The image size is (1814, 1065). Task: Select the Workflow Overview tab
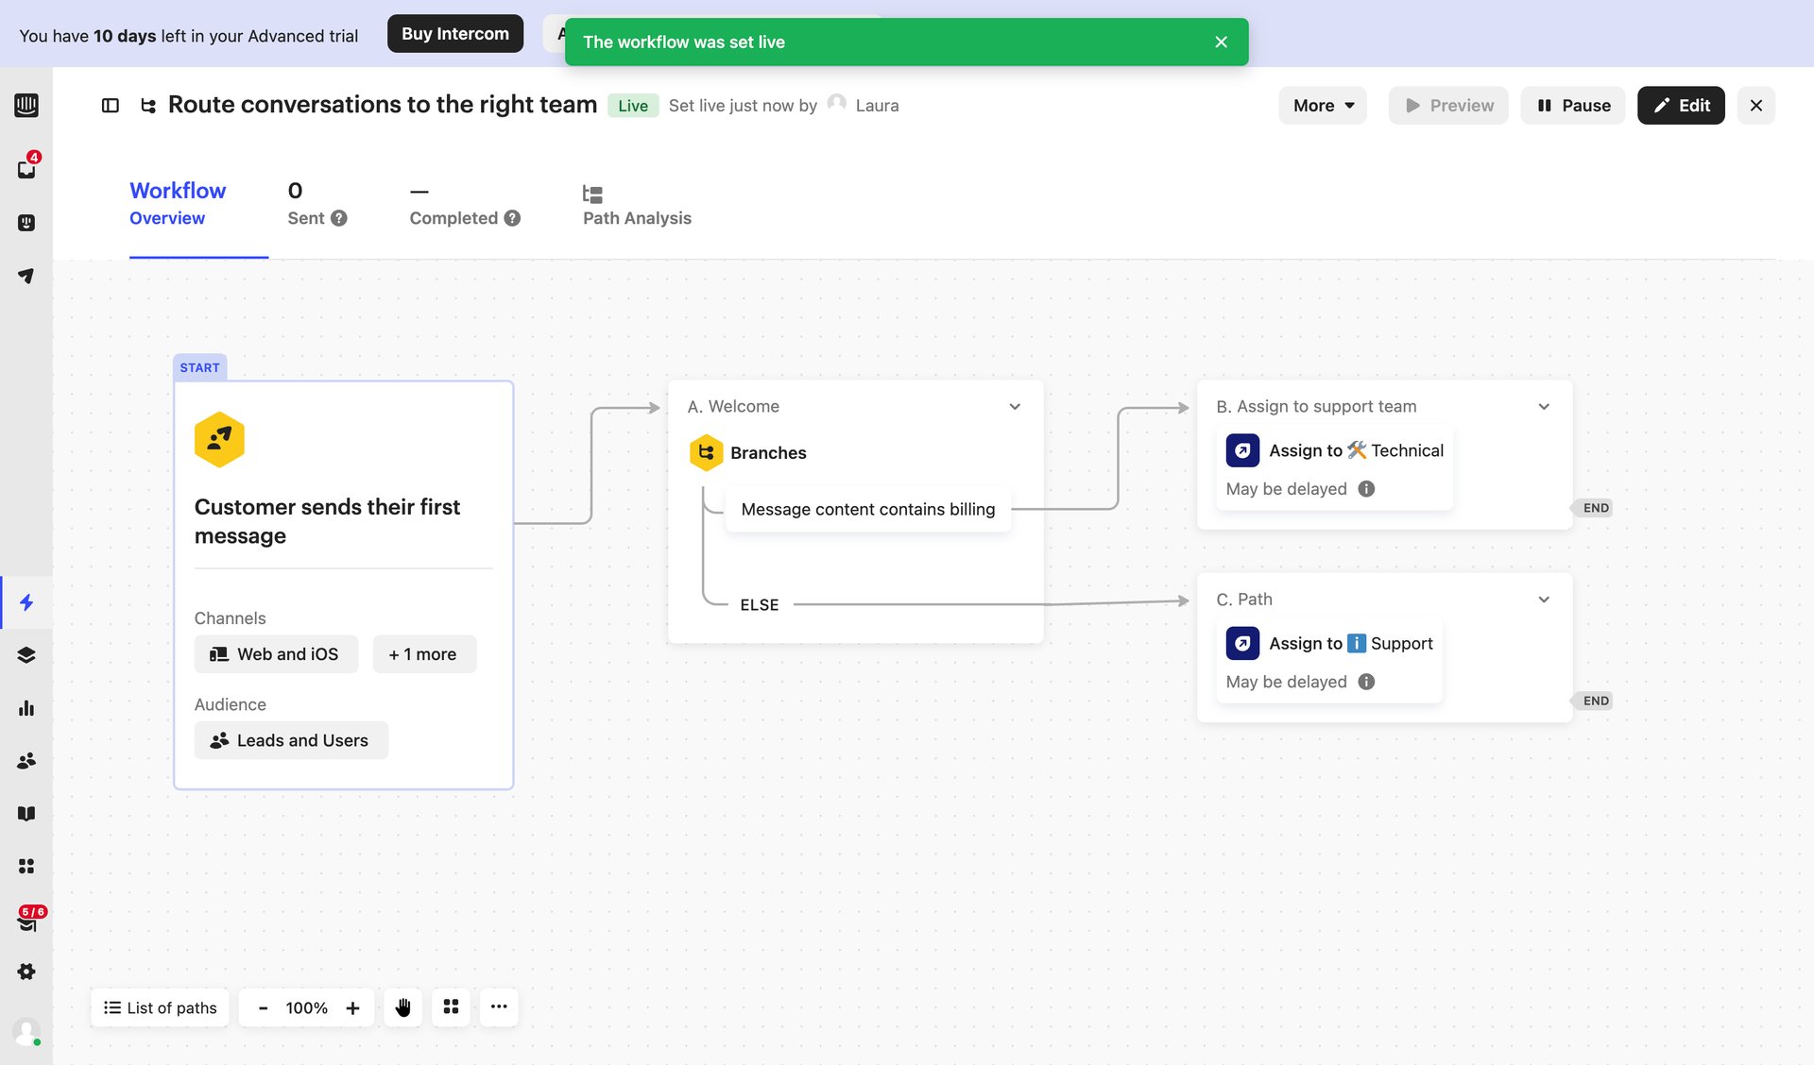coord(178,203)
